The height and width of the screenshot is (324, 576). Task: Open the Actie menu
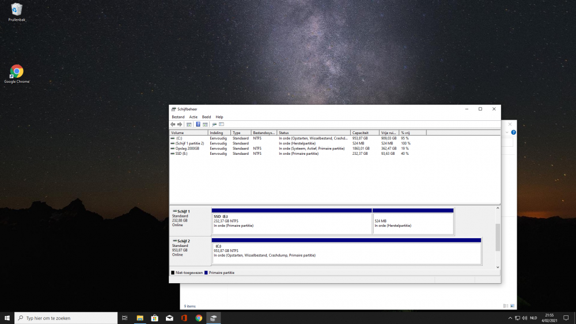tap(193, 117)
